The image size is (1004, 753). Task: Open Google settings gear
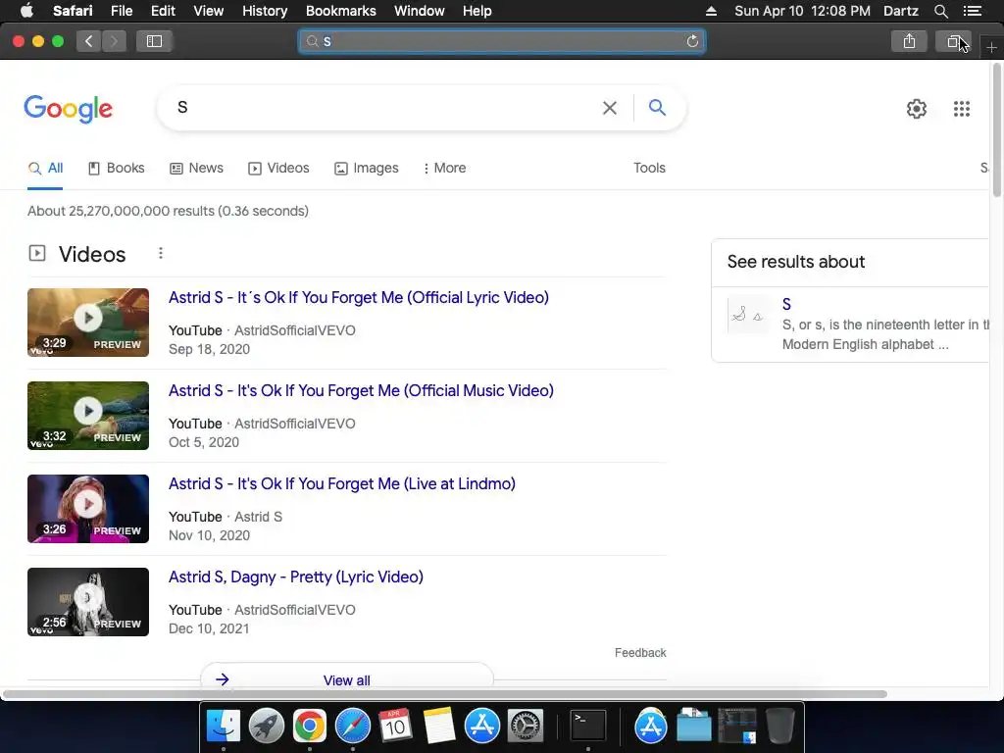tap(917, 108)
